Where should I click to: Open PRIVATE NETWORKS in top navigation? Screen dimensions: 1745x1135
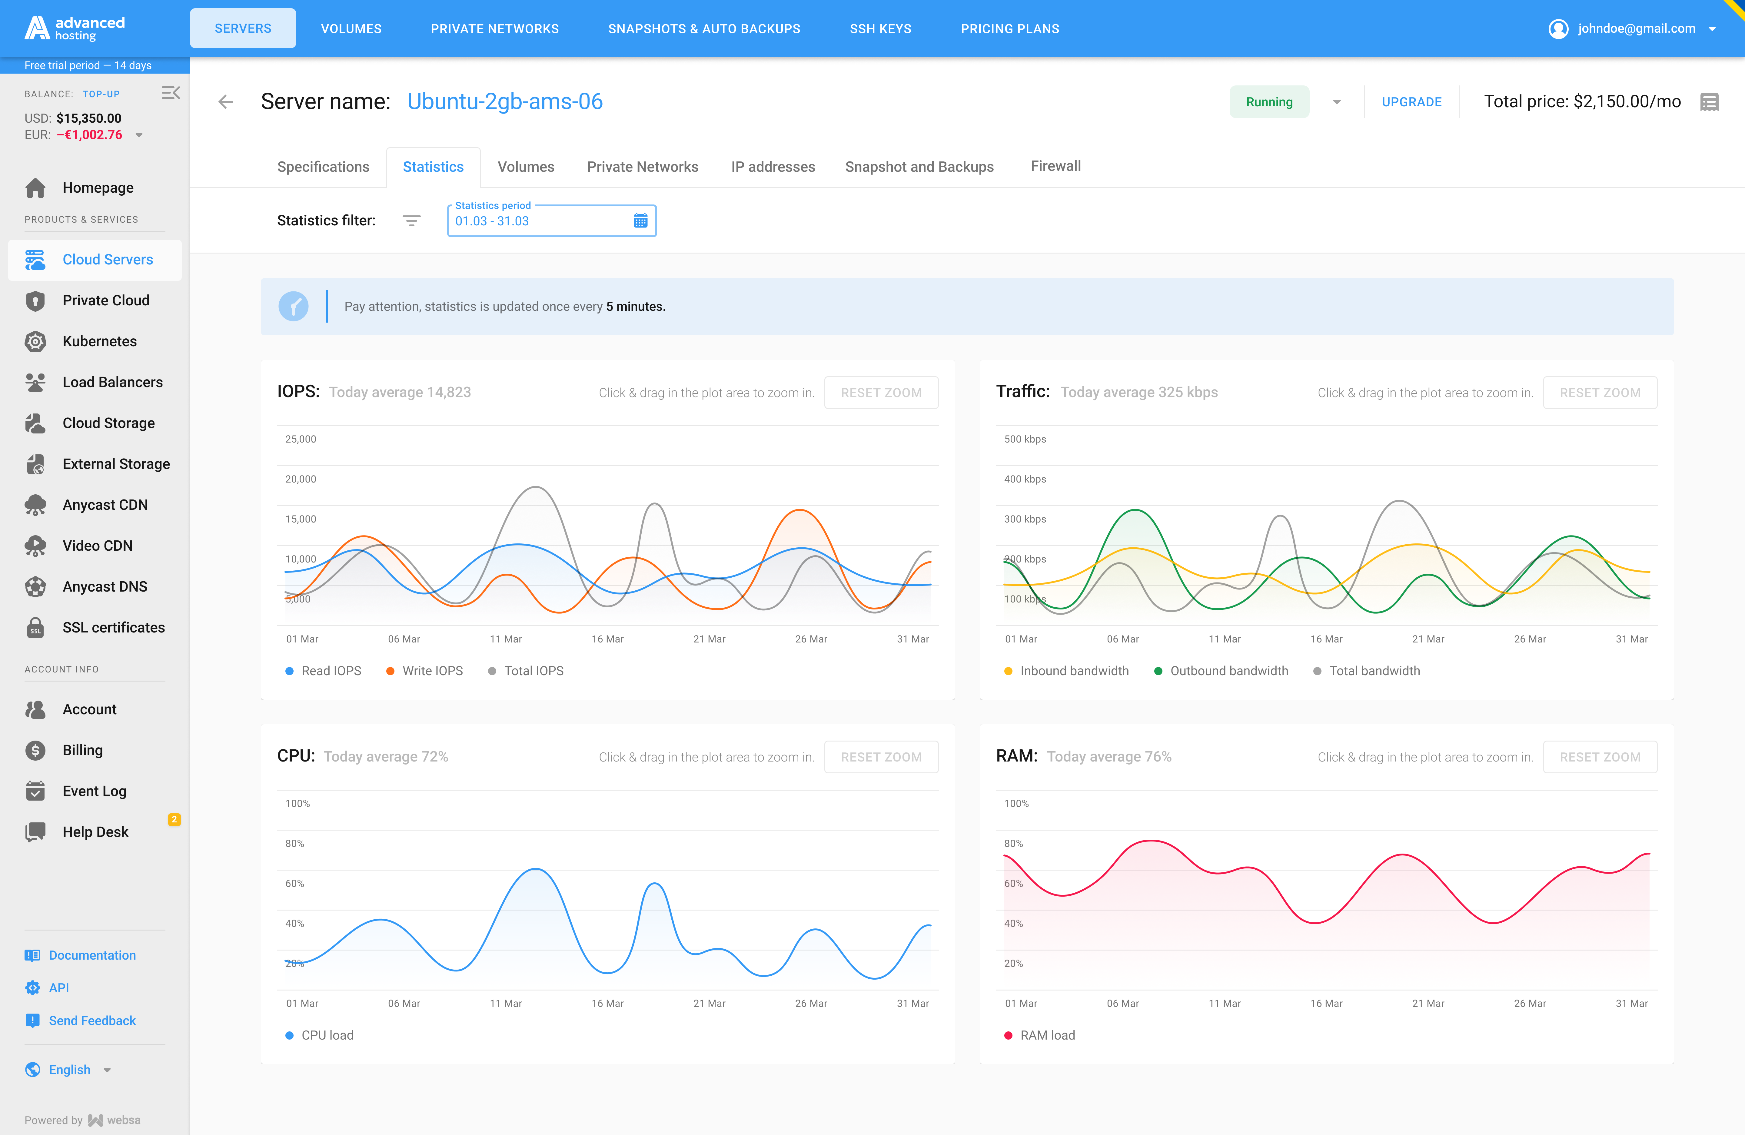pyautogui.click(x=495, y=28)
